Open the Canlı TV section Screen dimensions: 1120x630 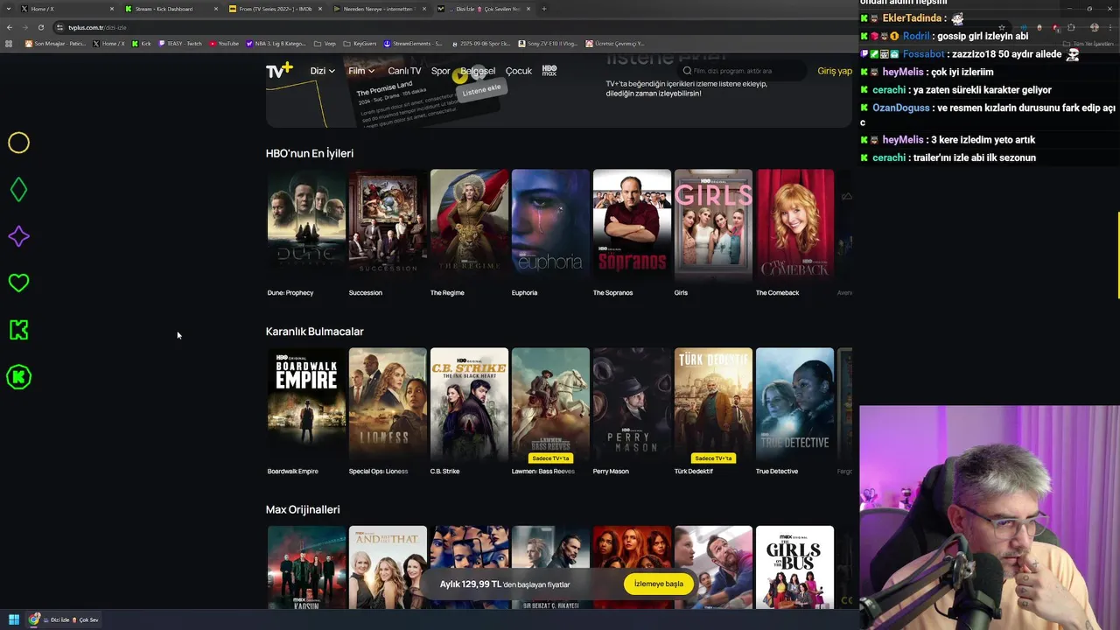(x=404, y=71)
